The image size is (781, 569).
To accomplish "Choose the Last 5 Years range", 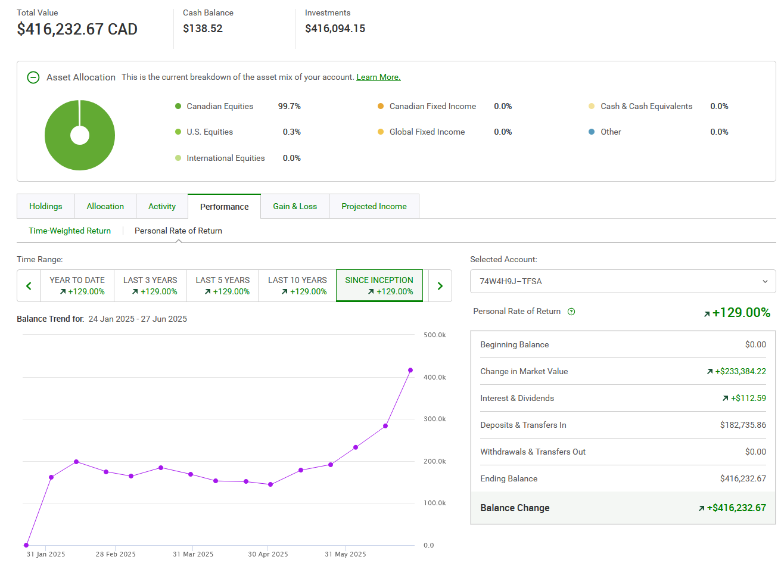I will tap(223, 286).
